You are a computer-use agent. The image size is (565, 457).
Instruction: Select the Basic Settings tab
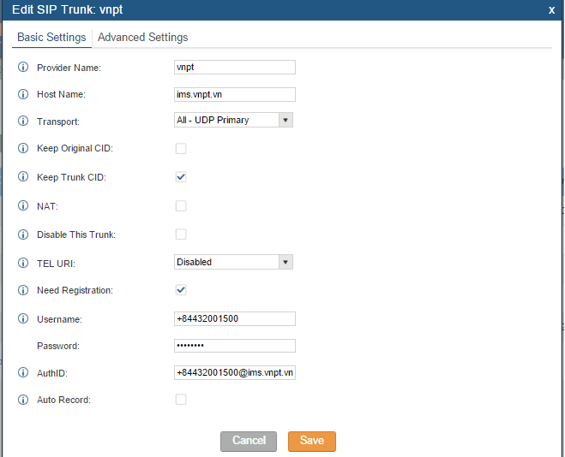click(51, 38)
